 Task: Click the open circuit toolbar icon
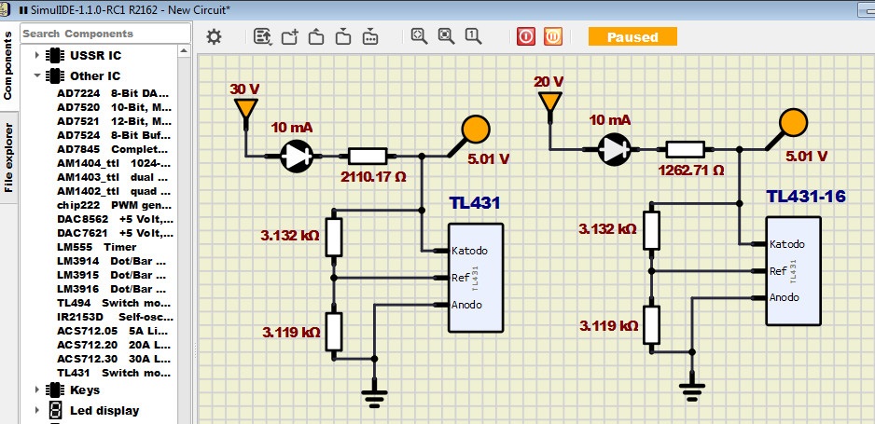pos(316,37)
